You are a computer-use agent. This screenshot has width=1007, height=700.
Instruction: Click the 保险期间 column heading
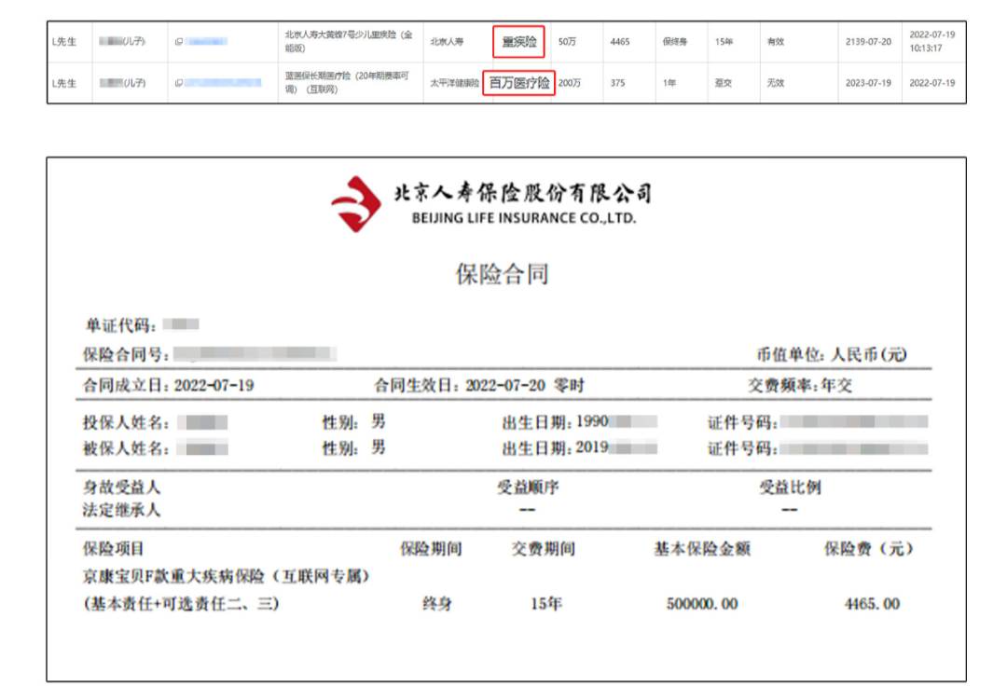tap(431, 549)
